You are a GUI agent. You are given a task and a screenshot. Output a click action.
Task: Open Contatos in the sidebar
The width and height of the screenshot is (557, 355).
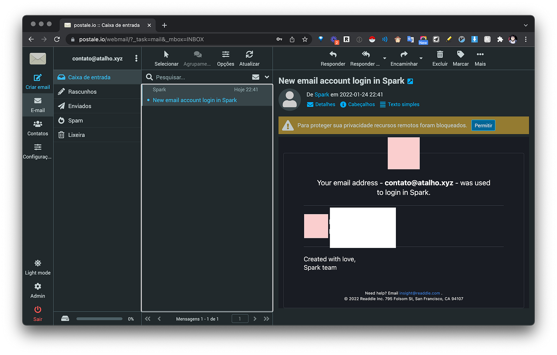coord(37,128)
